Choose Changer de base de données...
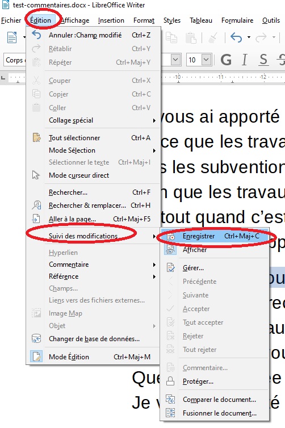 coord(93,339)
